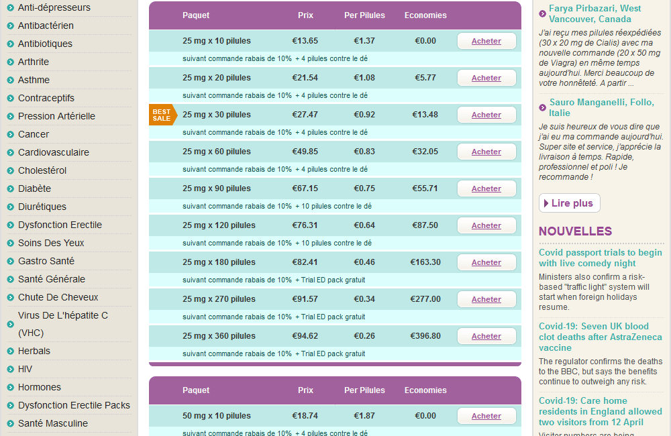Viewport: 671px width, 436px height.
Task: Open Sauro Manganelli's testimonial
Action: 602,107
